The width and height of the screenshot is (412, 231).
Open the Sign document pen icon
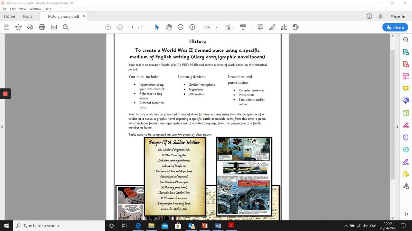coord(284,27)
